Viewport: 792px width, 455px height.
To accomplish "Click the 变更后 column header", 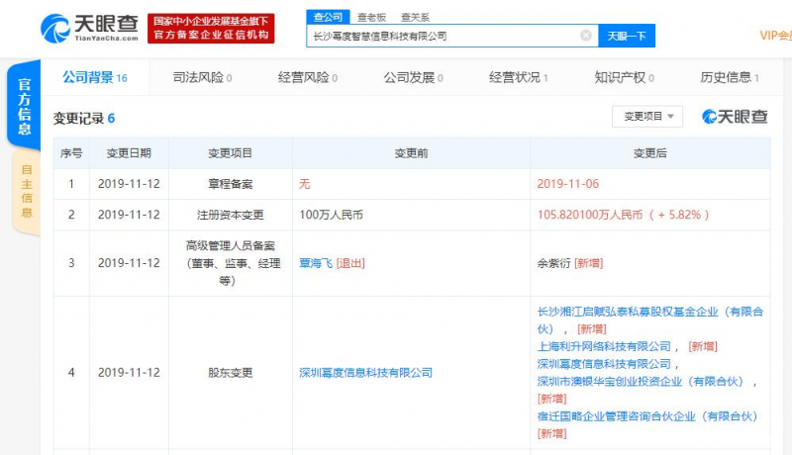I will pyautogui.click(x=650, y=153).
